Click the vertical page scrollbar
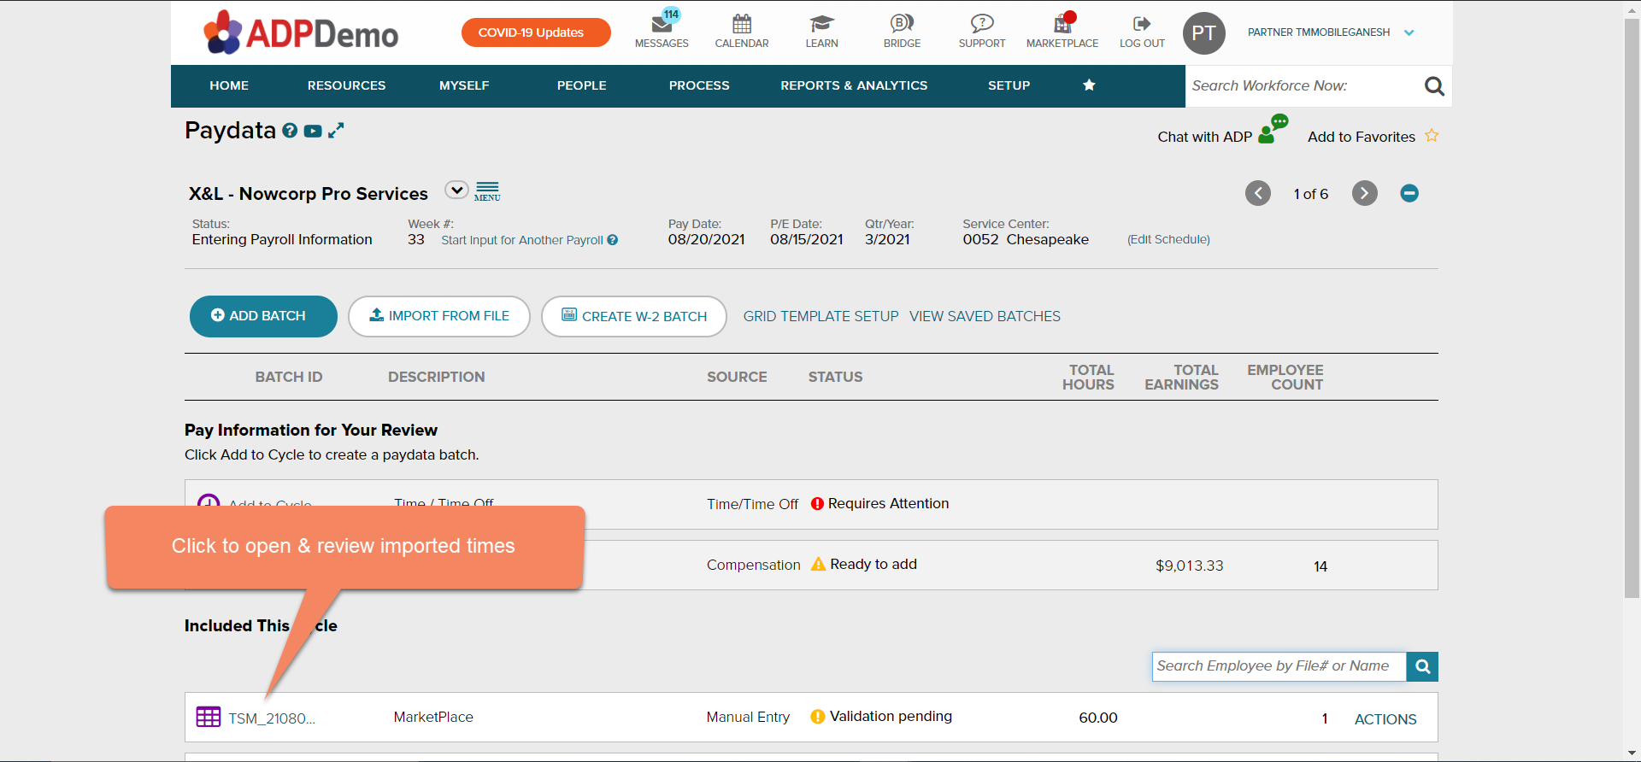This screenshot has width=1641, height=762. coord(1632,308)
